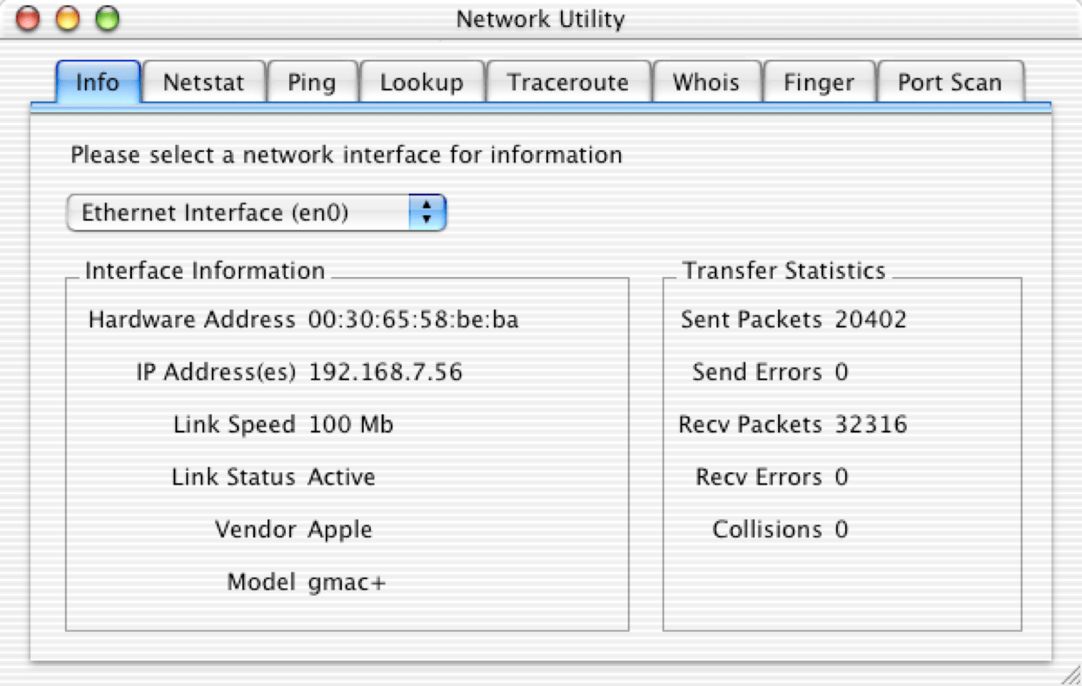
Task: Click the Recv Packets count 32316
Action: 870,425
